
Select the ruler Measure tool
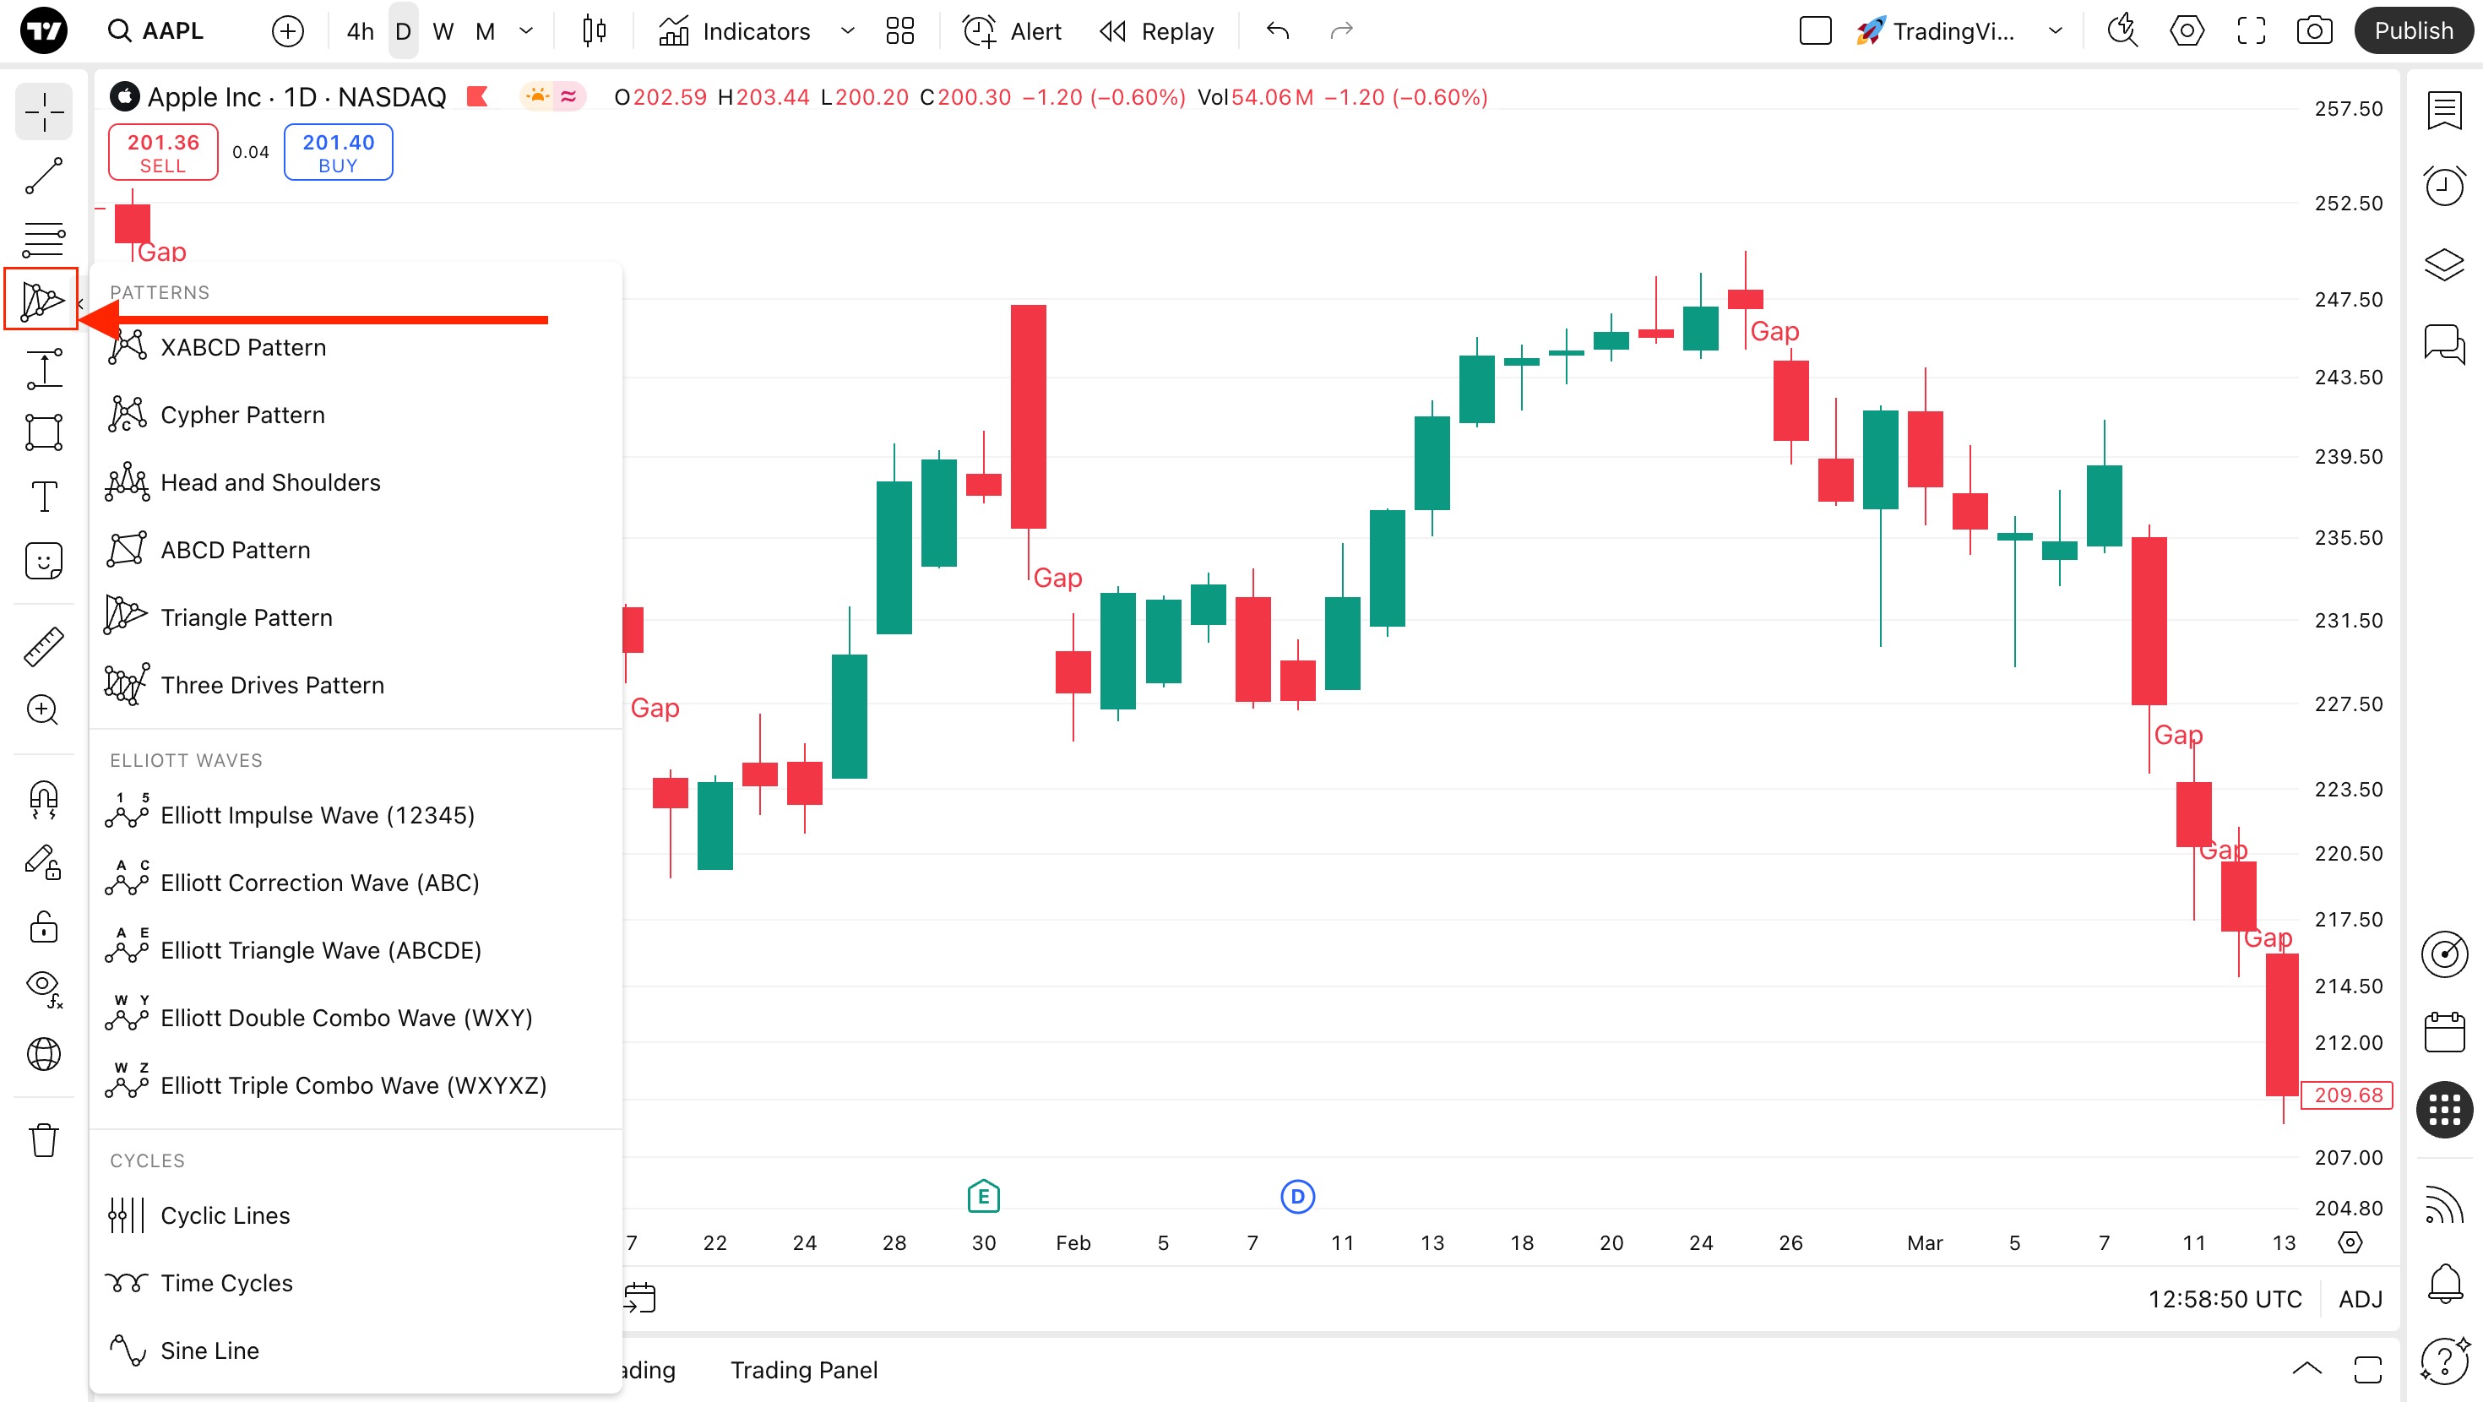tap(43, 646)
